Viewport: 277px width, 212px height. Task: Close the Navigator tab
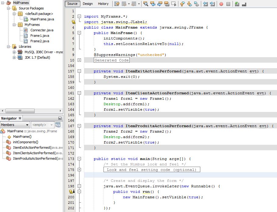tap(20, 118)
